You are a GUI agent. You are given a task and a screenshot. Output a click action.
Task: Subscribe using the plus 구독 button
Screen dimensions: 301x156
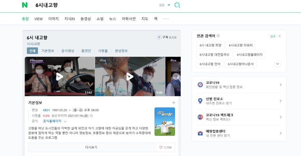pyautogui.click(x=166, y=37)
